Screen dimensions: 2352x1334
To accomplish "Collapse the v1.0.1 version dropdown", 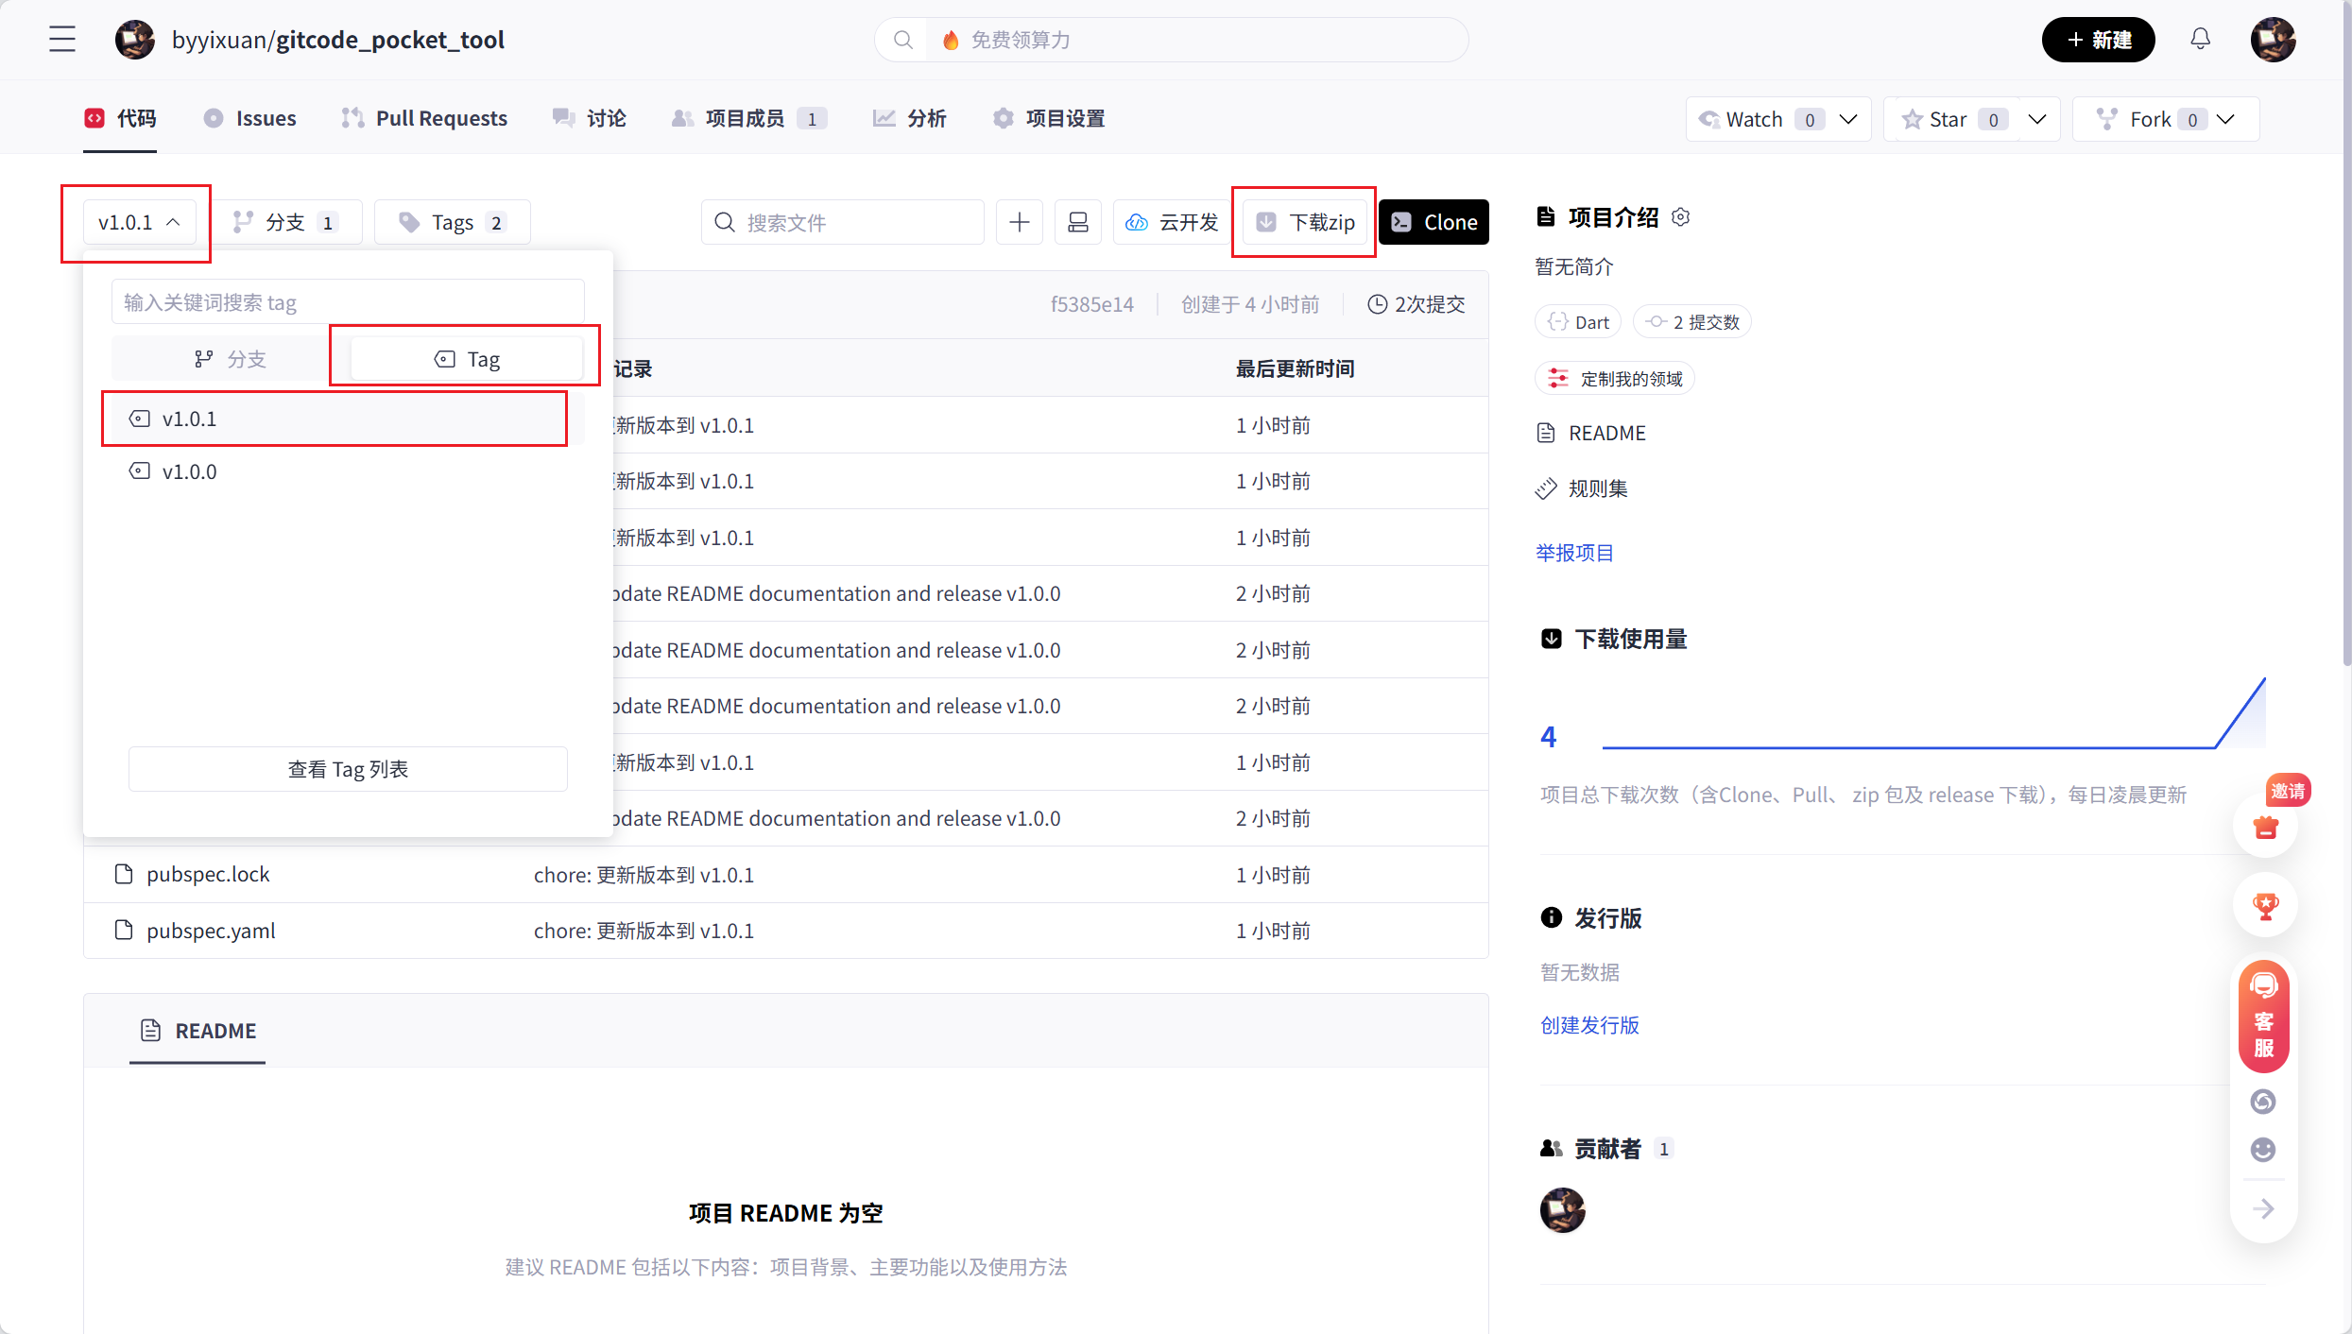I will [139, 222].
